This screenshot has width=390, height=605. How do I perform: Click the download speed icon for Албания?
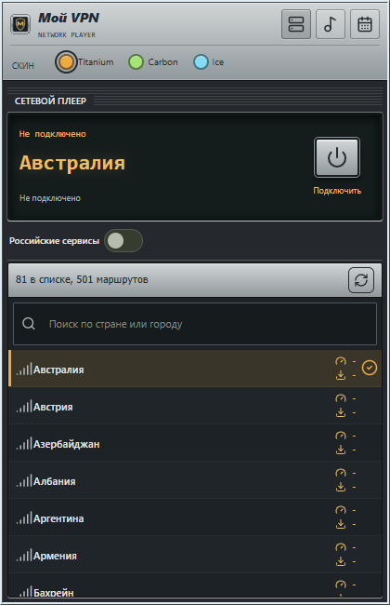(341, 488)
